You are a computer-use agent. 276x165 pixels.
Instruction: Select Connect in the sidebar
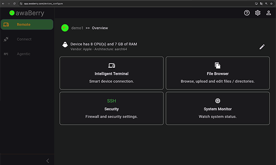[x=27, y=39]
